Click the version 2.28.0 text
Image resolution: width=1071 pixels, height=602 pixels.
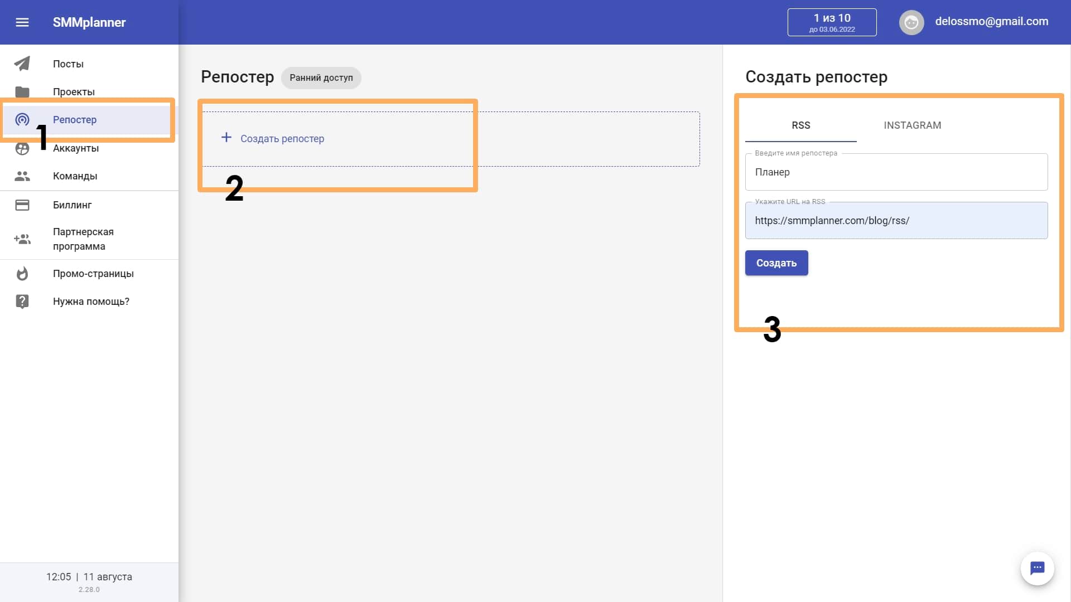(89, 590)
